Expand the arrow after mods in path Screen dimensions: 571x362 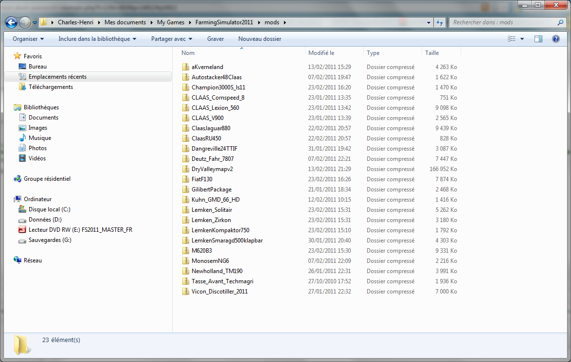click(x=285, y=22)
